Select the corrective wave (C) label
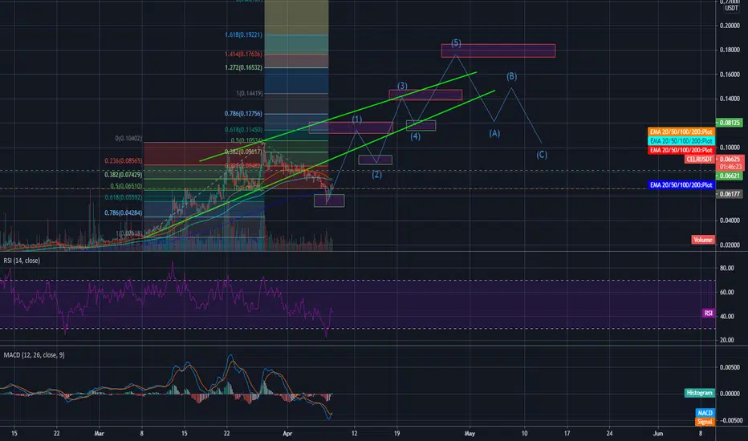 542,155
